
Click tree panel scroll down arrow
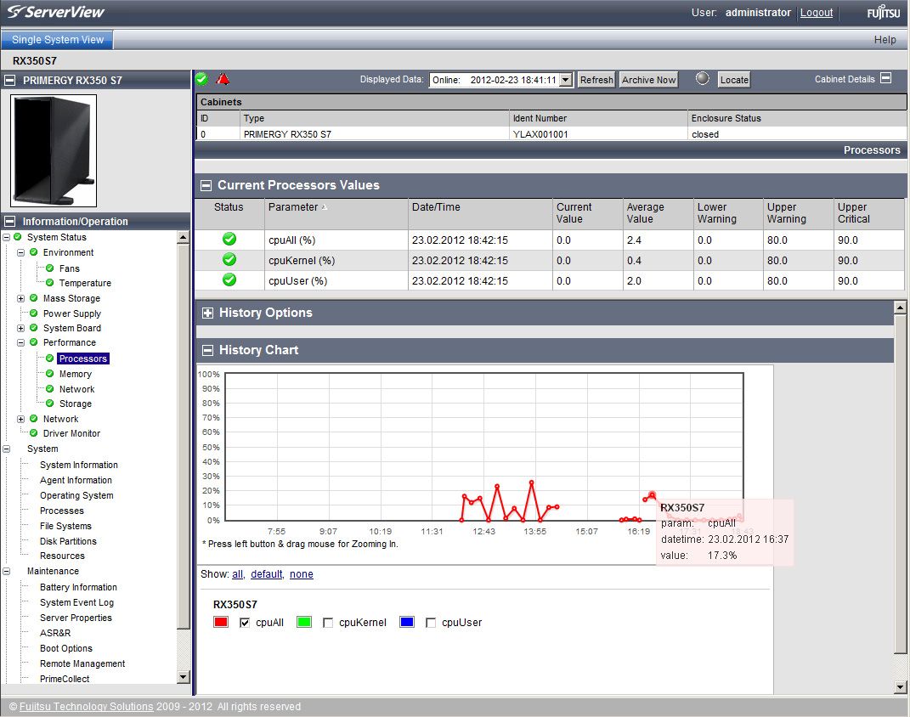click(183, 676)
